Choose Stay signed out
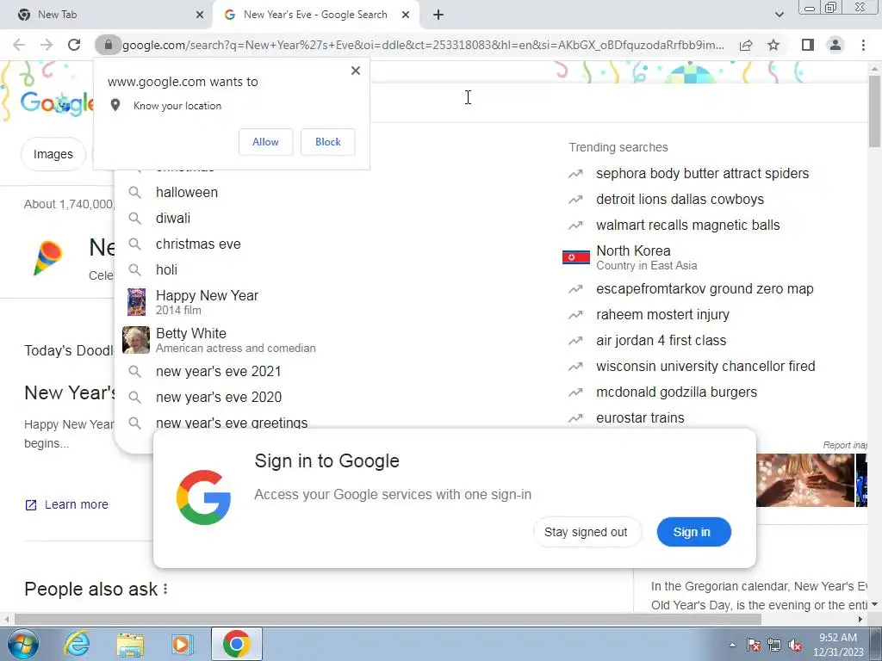Viewport: 882px width, 661px height. [586, 532]
